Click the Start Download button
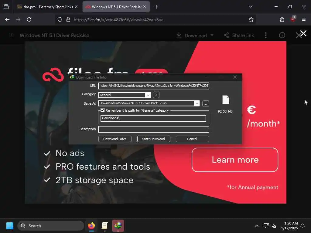The height and width of the screenshot is (233, 311). coord(154,139)
